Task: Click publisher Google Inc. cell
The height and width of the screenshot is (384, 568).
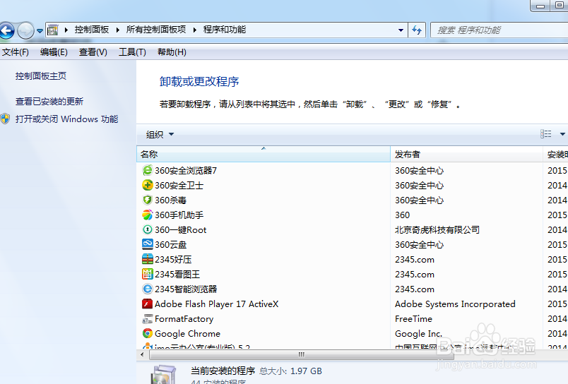Action: click(x=418, y=334)
